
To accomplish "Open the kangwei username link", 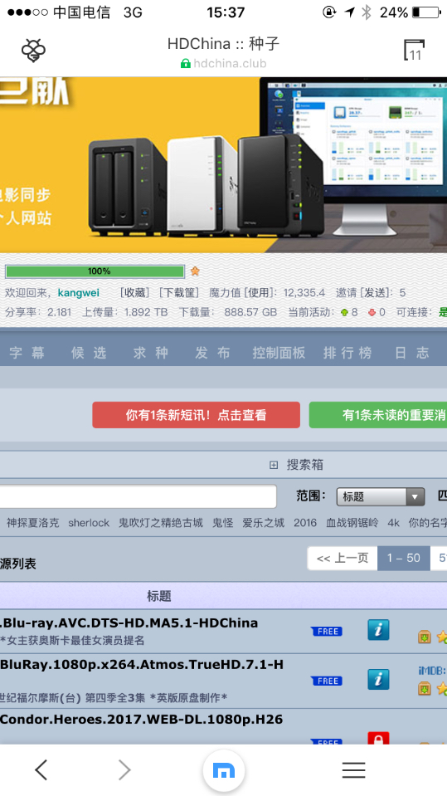I will click(79, 293).
